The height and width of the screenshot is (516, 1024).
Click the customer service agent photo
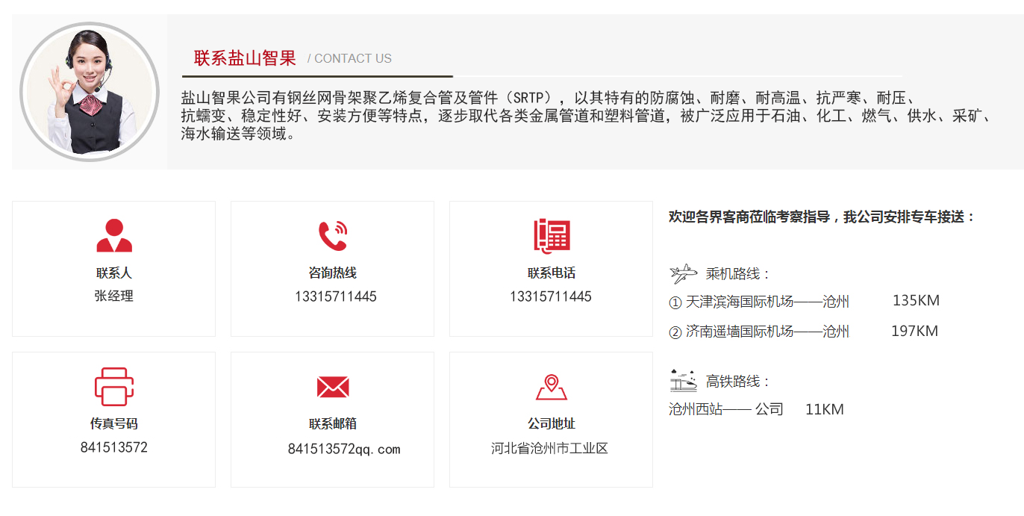click(89, 91)
